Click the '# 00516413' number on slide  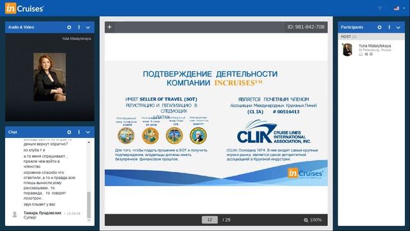click(286, 112)
